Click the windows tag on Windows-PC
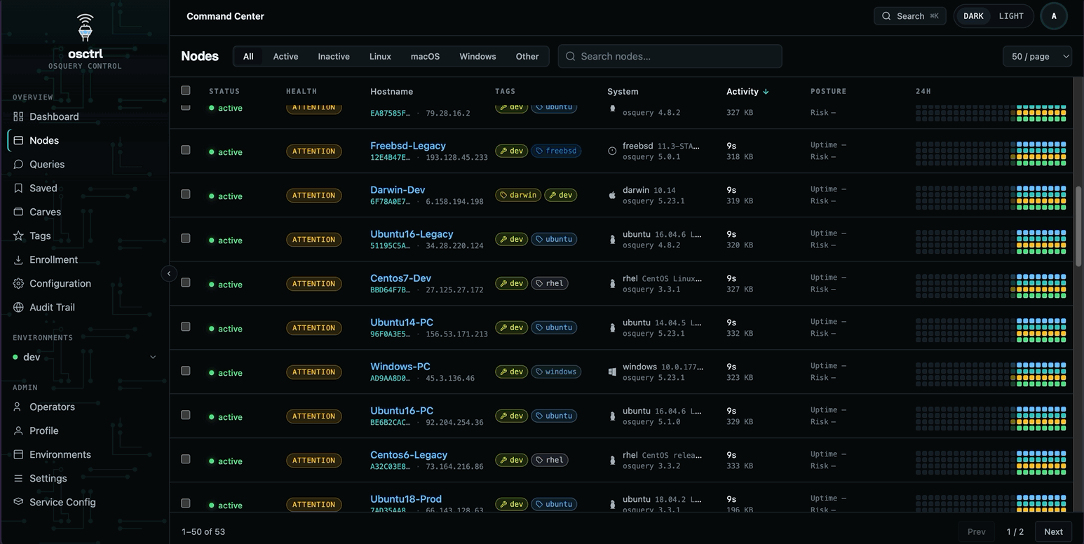Viewport: 1084px width, 544px height. click(x=556, y=372)
